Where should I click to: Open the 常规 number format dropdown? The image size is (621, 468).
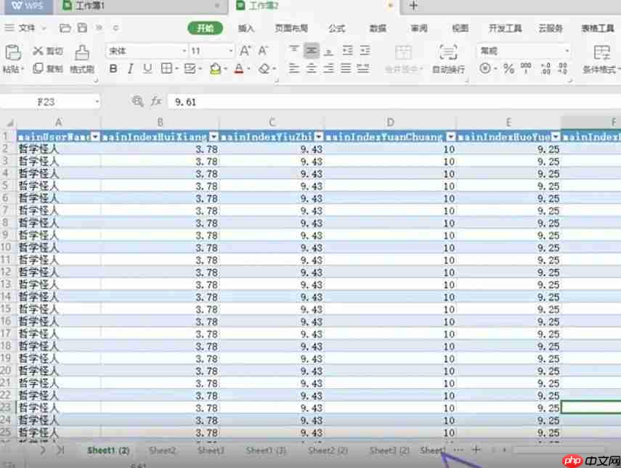click(x=568, y=51)
